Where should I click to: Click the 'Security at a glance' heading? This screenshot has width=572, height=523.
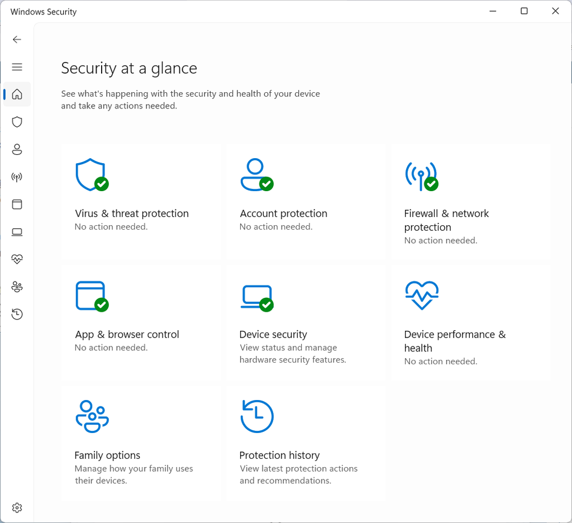coord(129,68)
